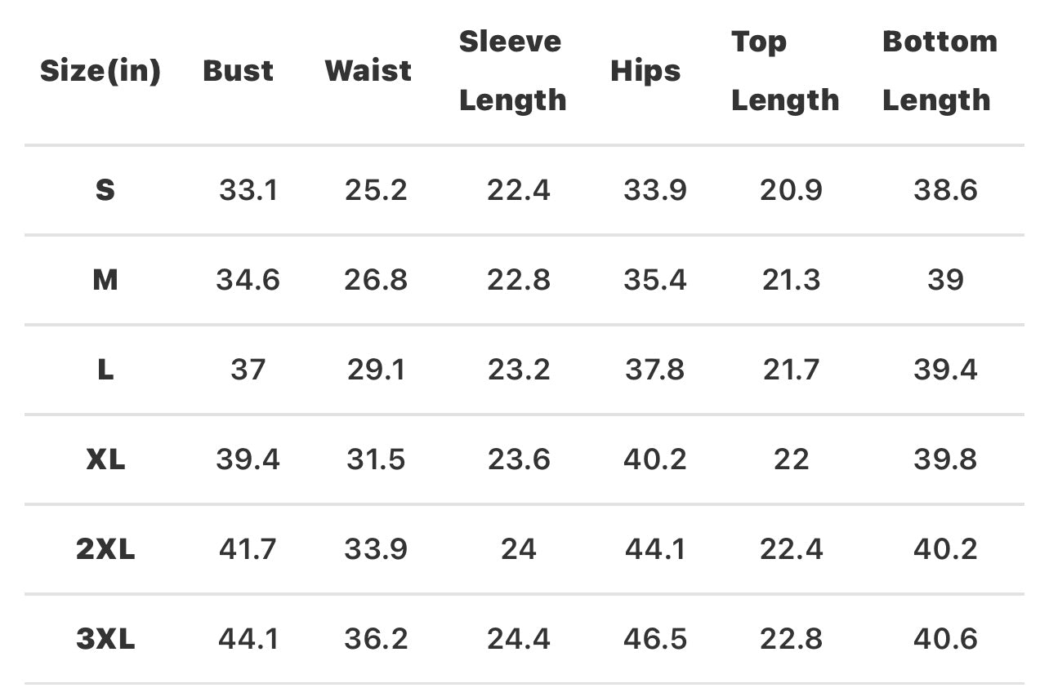Click the Size(in) column header
Viewport: 1049px width, 692px height.
click(x=100, y=71)
